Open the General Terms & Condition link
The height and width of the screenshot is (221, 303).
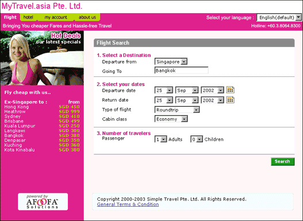point(128,204)
